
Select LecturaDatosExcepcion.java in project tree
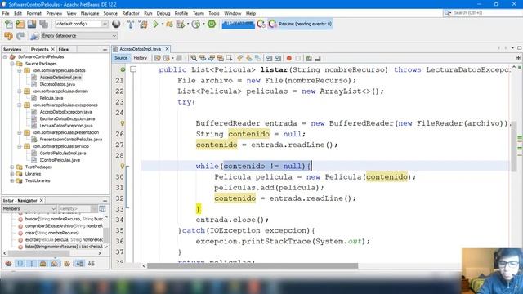click(x=66, y=126)
